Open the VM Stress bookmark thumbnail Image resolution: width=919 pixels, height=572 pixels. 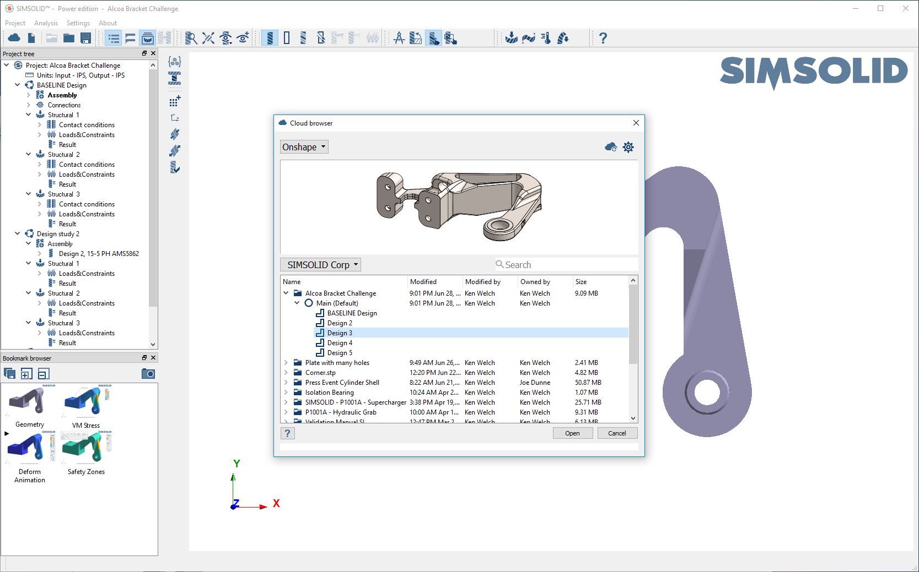[x=86, y=401]
